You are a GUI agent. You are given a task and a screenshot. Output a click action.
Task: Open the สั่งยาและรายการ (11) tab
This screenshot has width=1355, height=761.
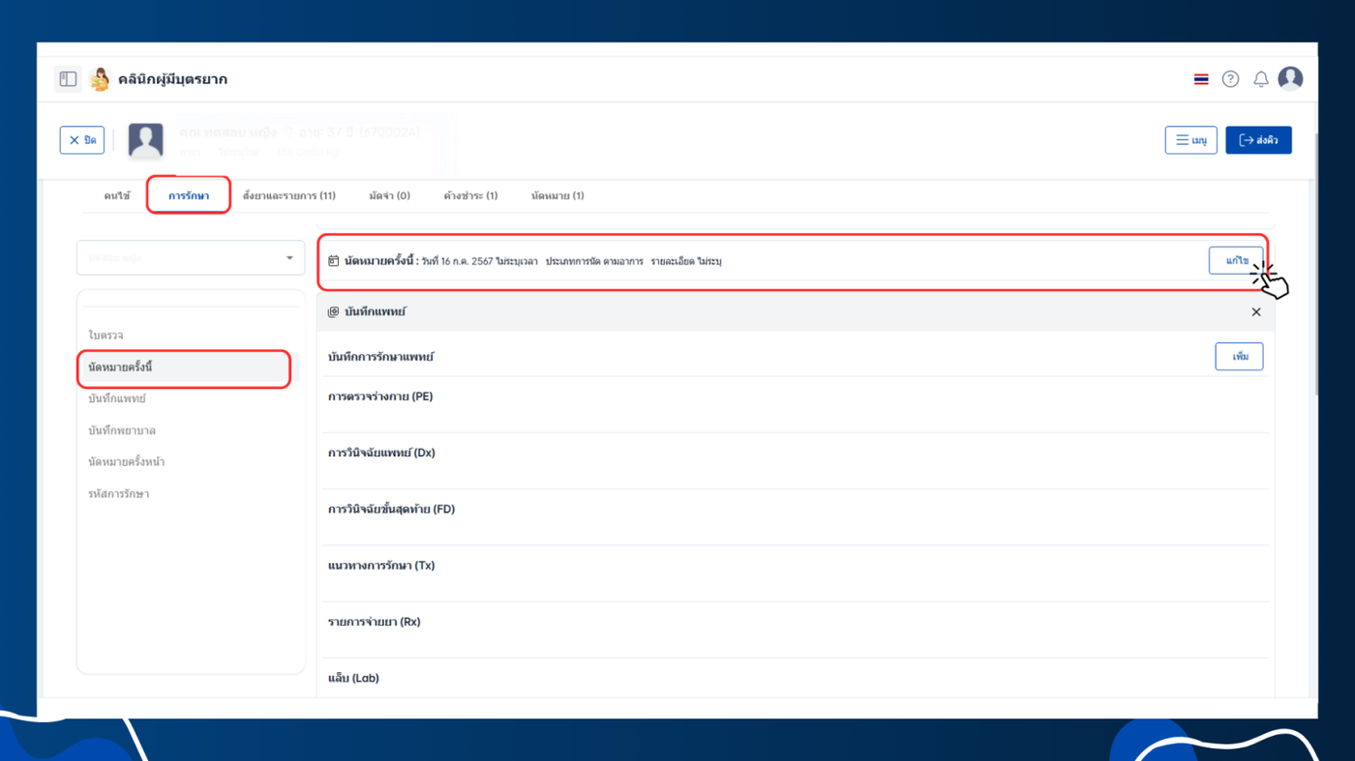click(x=289, y=195)
